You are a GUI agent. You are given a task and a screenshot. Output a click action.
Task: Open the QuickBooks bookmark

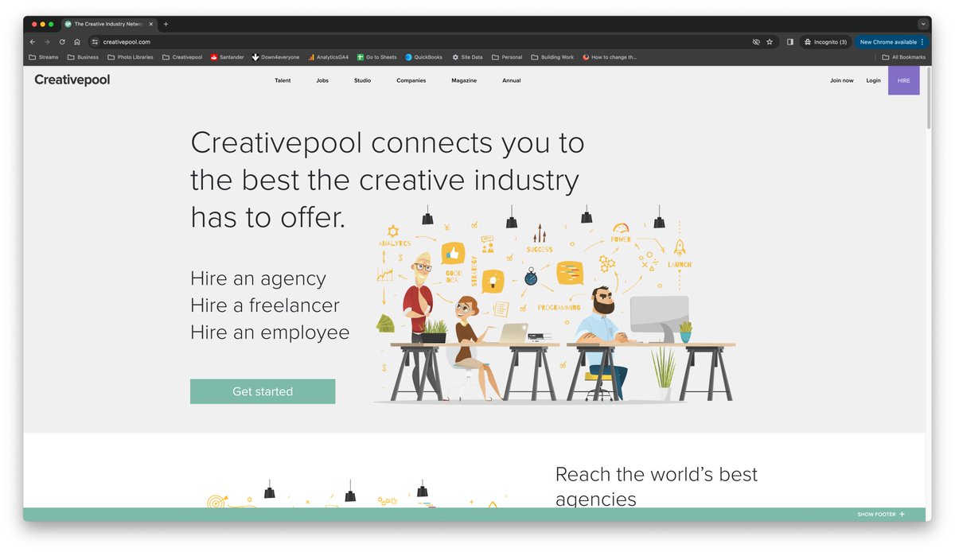tap(423, 57)
